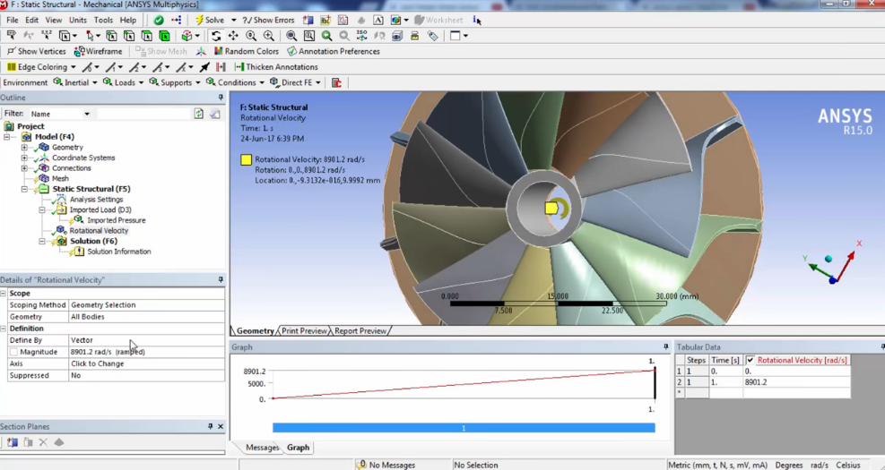Collapse the Static Structural (F5) node
Screen dimensions: 885x470
pyautogui.click(x=24, y=190)
